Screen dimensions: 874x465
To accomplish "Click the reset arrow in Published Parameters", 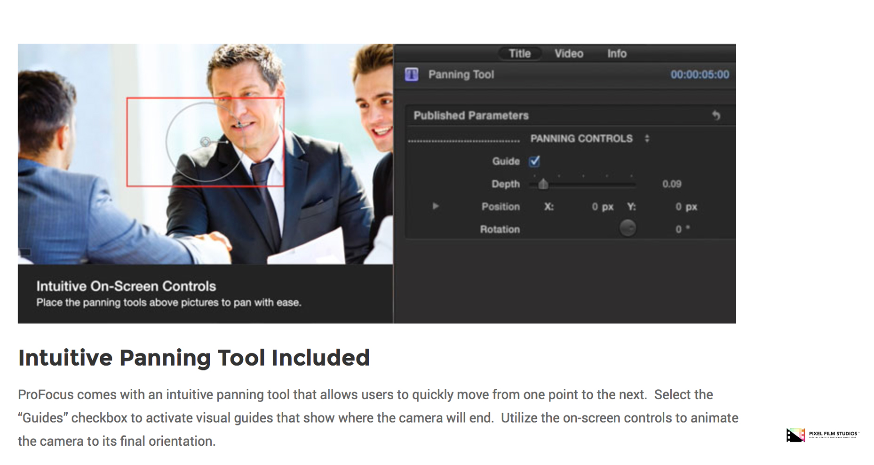I will [715, 115].
